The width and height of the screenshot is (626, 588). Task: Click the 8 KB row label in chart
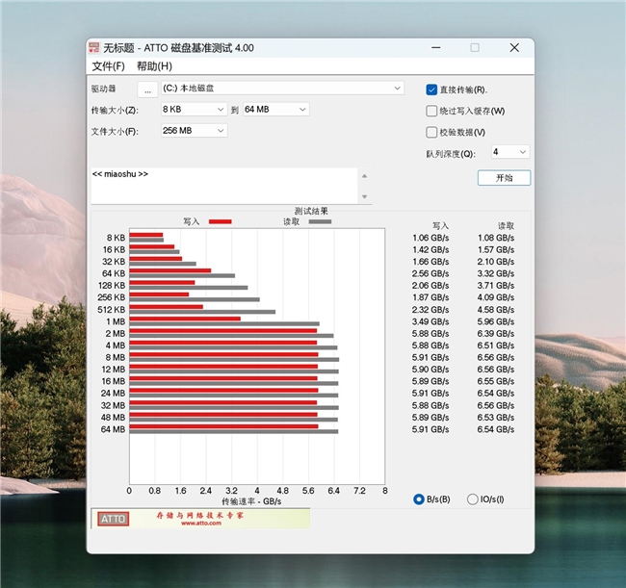coord(116,238)
